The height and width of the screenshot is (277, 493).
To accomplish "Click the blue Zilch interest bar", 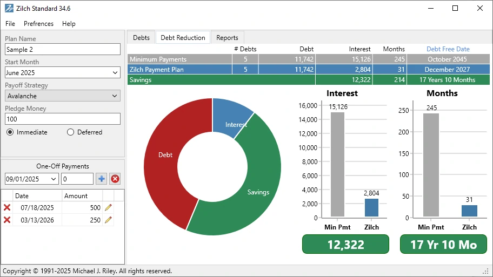I will click(x=371, y=207).
